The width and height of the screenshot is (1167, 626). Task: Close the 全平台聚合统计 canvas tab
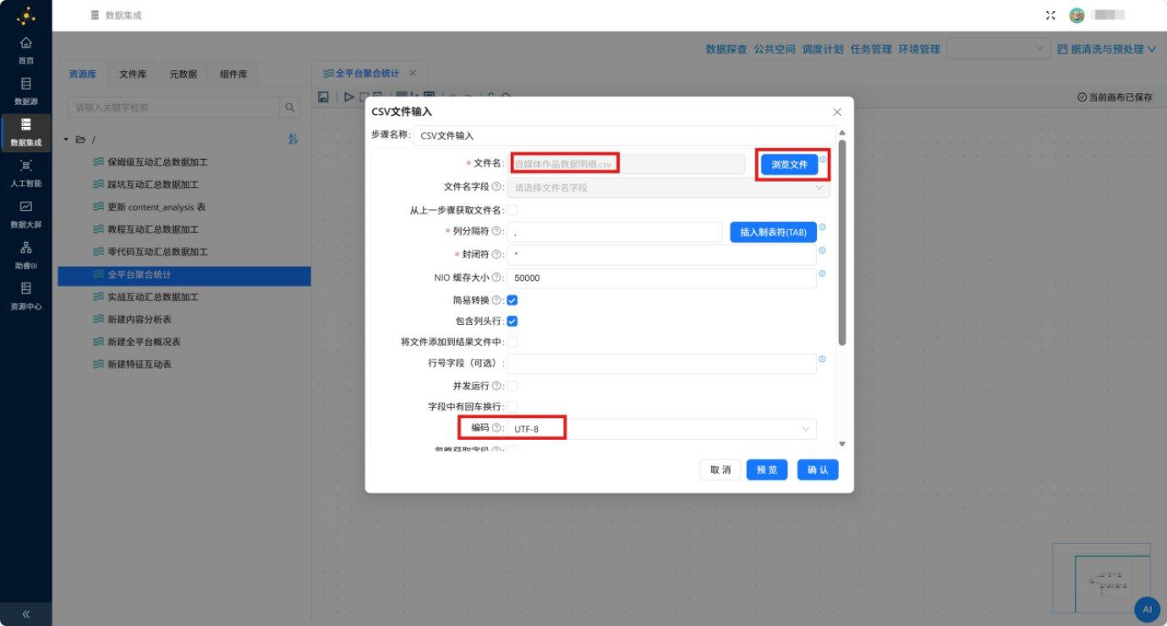pos(413,74)
